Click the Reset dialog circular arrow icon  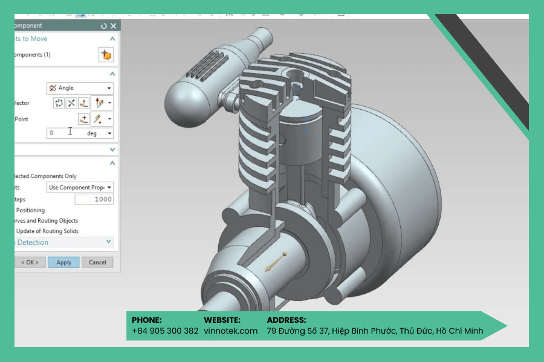pyautogui.click(x=103, y=26)
